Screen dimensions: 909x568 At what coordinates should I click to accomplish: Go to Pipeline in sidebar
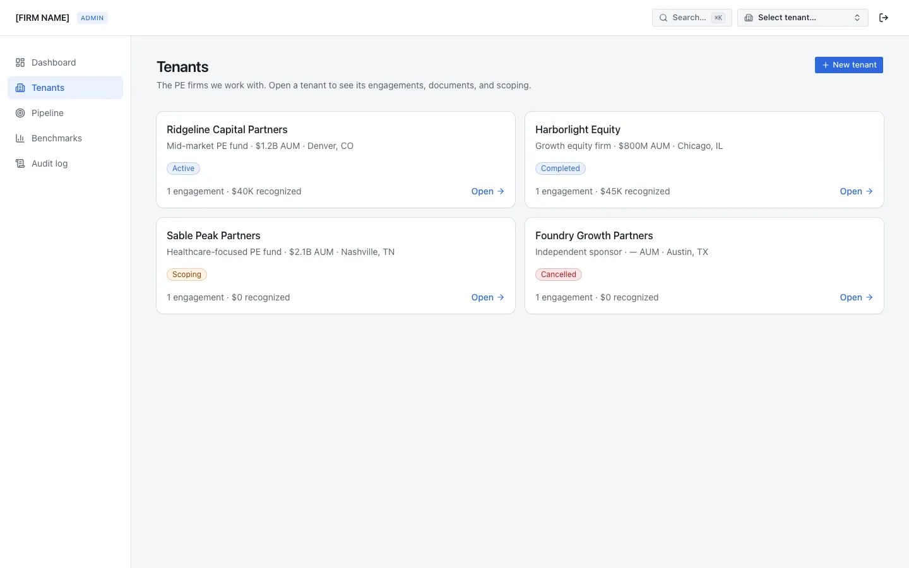65,113
